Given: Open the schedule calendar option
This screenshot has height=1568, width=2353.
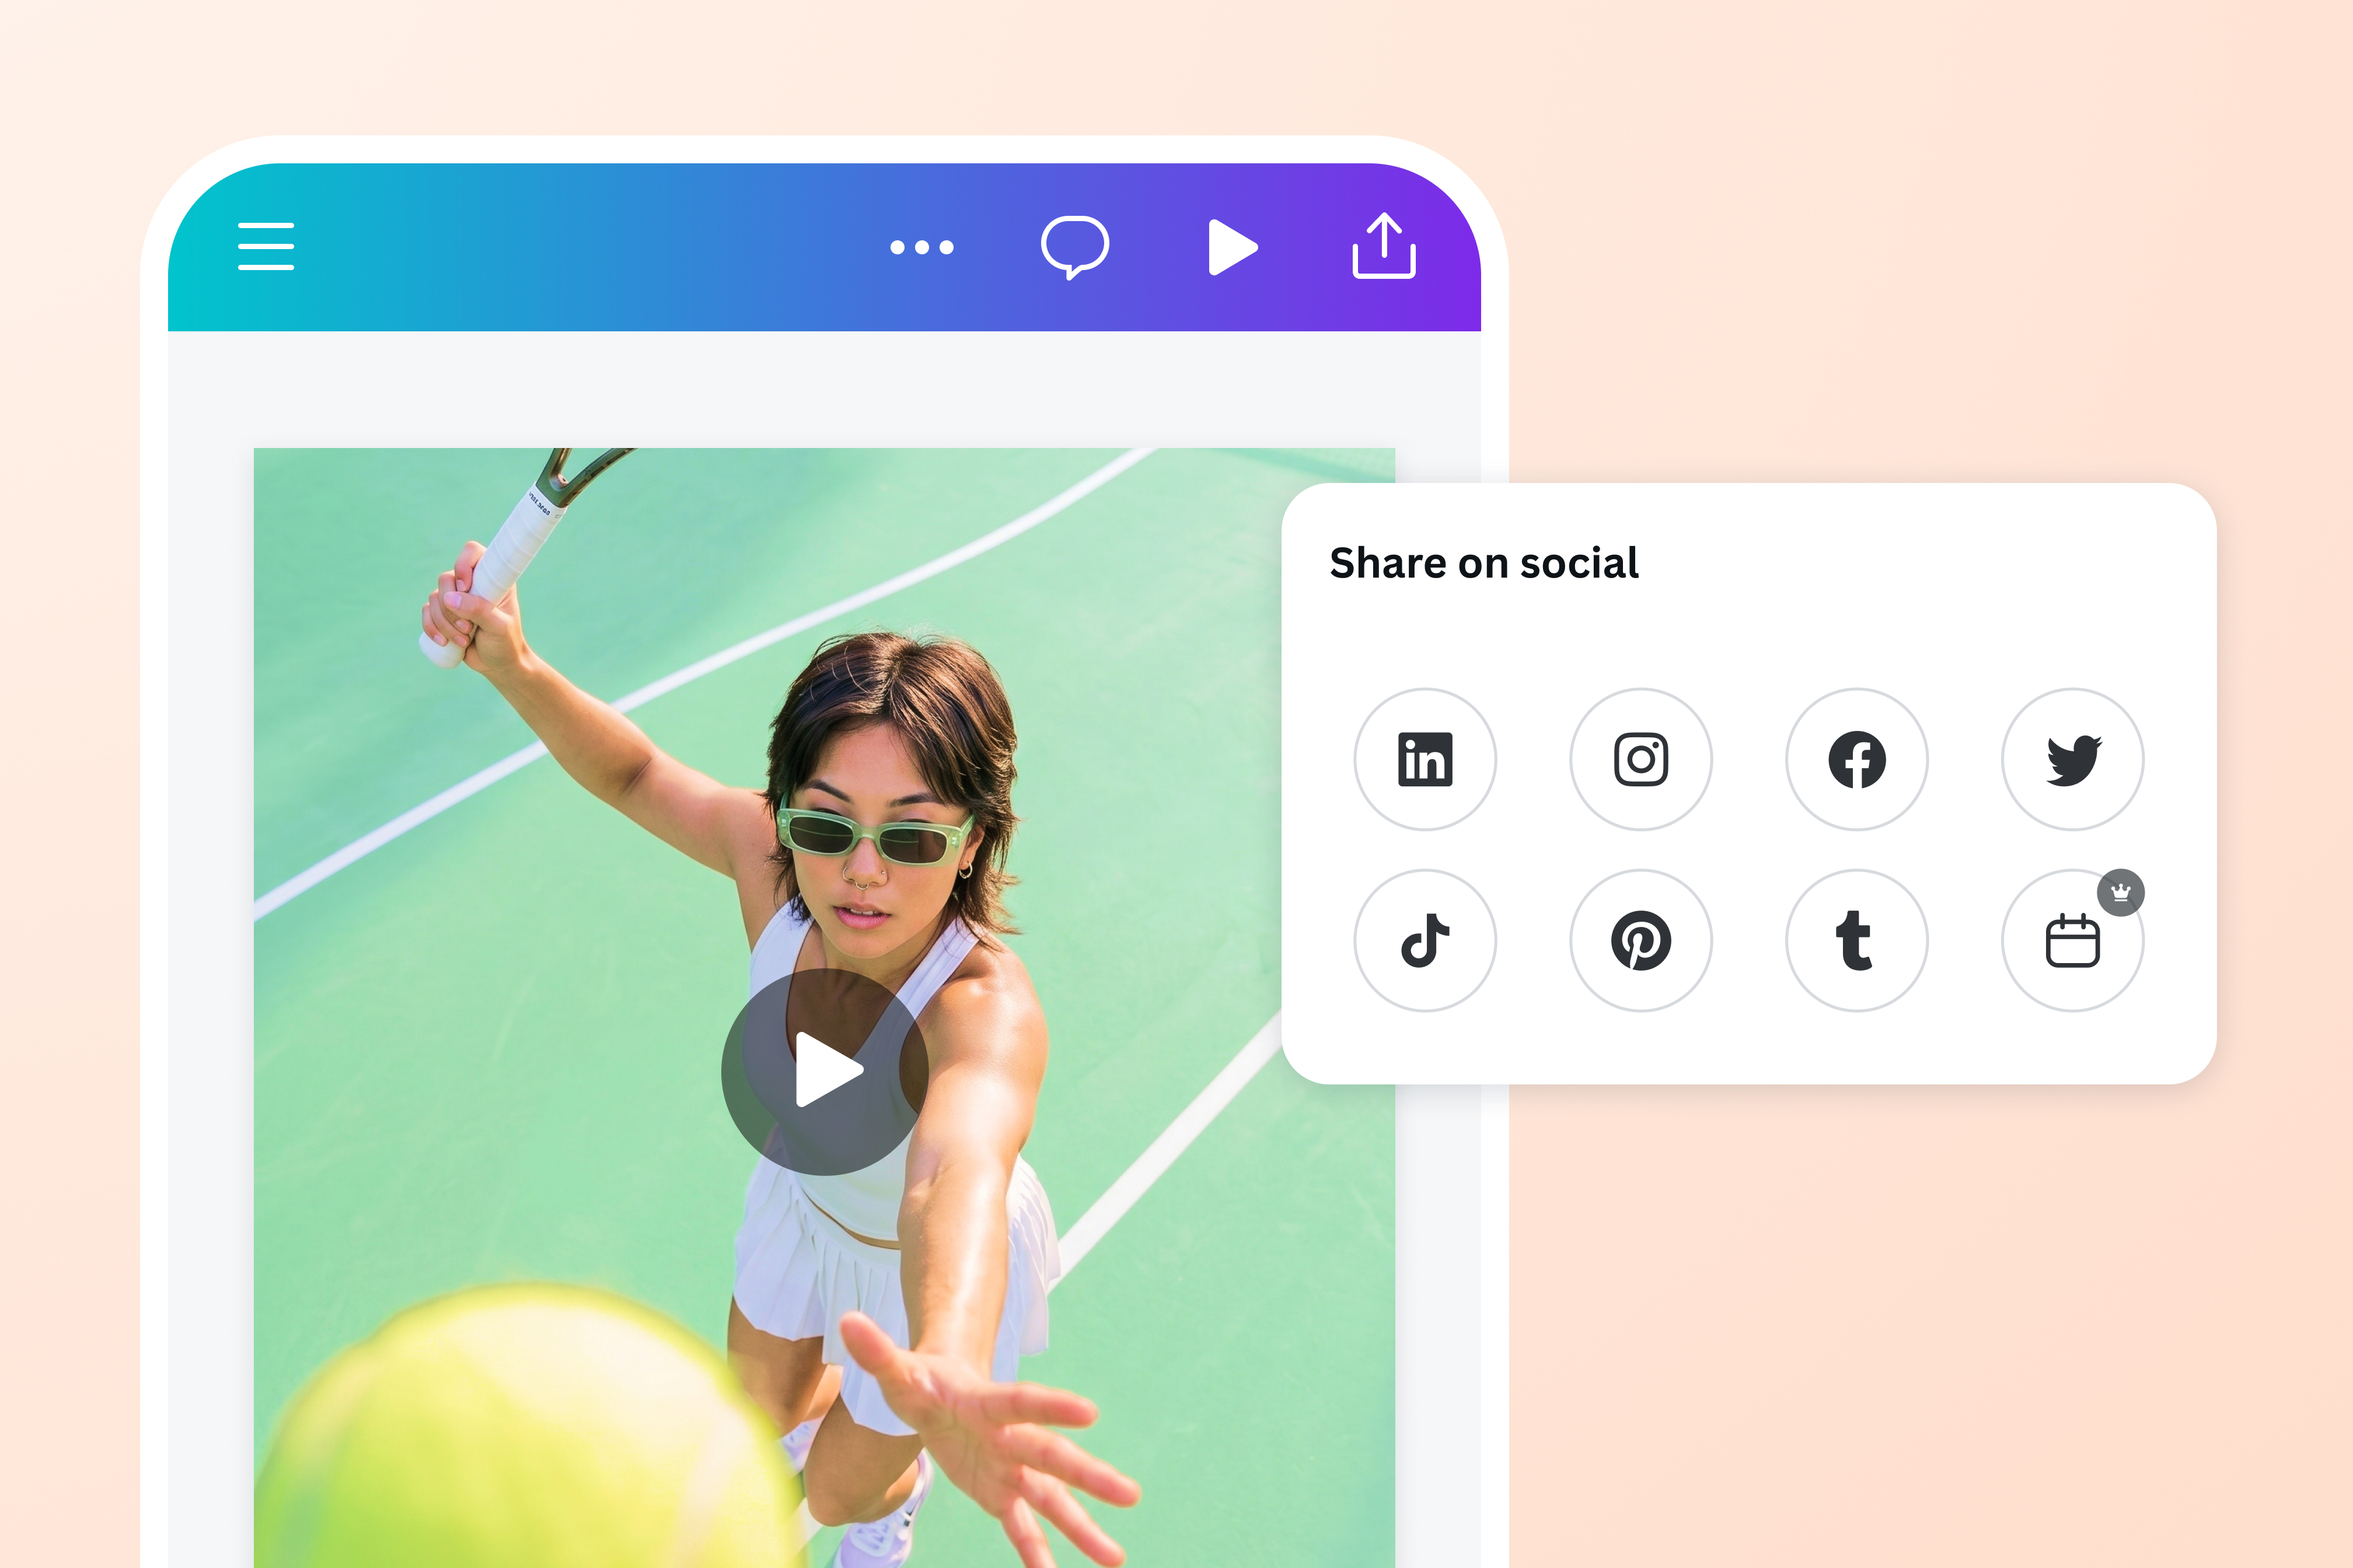Looking at the screenshot, I should 2072,940.
